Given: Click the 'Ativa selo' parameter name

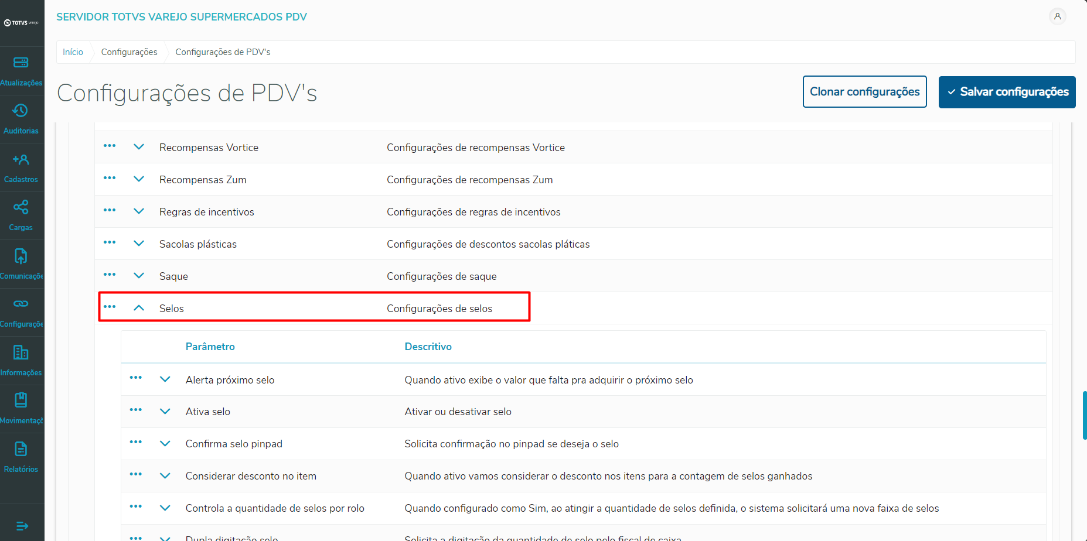Looking at the screenshot, I should [208, 412].
